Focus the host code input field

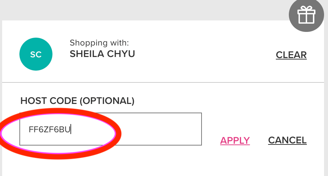tap(110, 129)
